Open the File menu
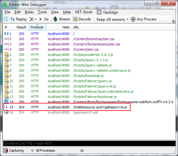The image size is (178, 156). pos(7,12)
